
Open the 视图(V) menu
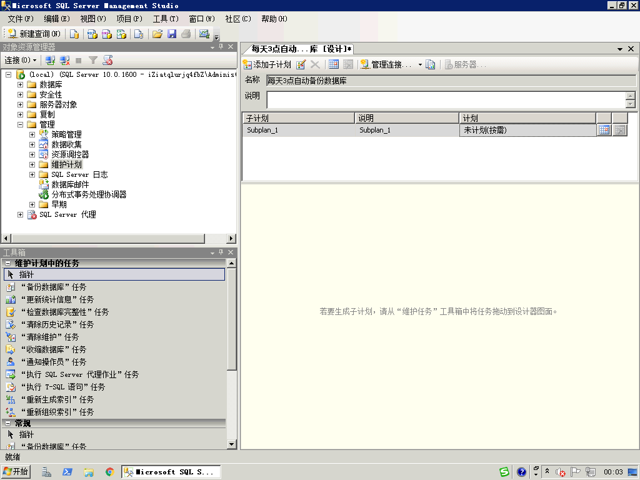[93, 19]
